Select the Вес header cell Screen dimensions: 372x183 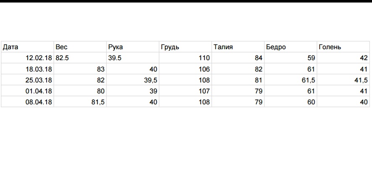point(80,47)
